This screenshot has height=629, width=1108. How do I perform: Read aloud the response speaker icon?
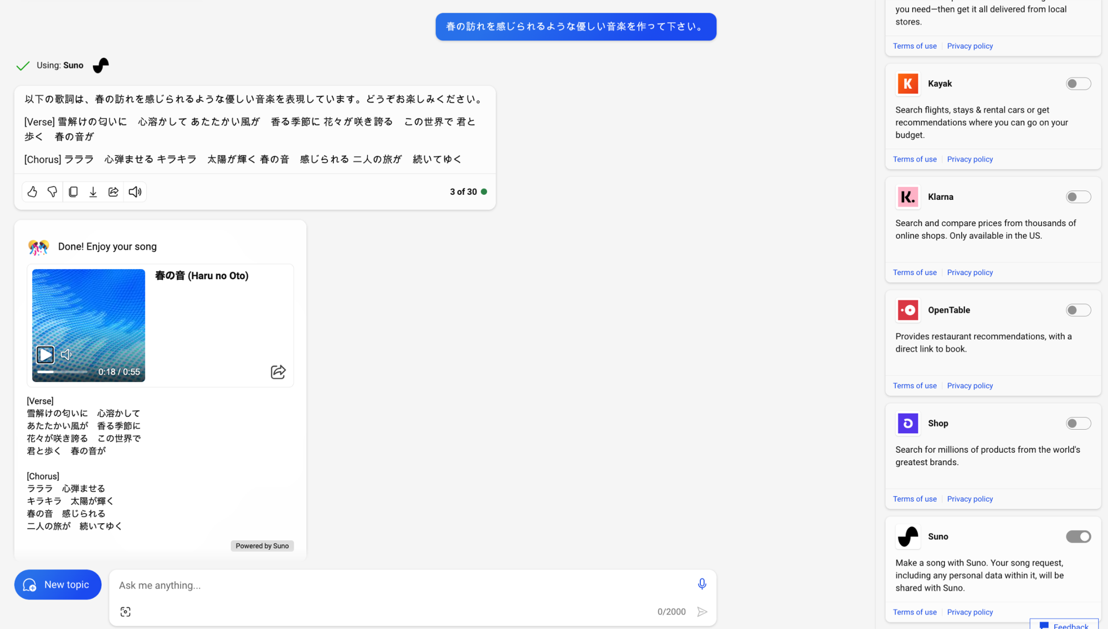(x=135, y=192)
